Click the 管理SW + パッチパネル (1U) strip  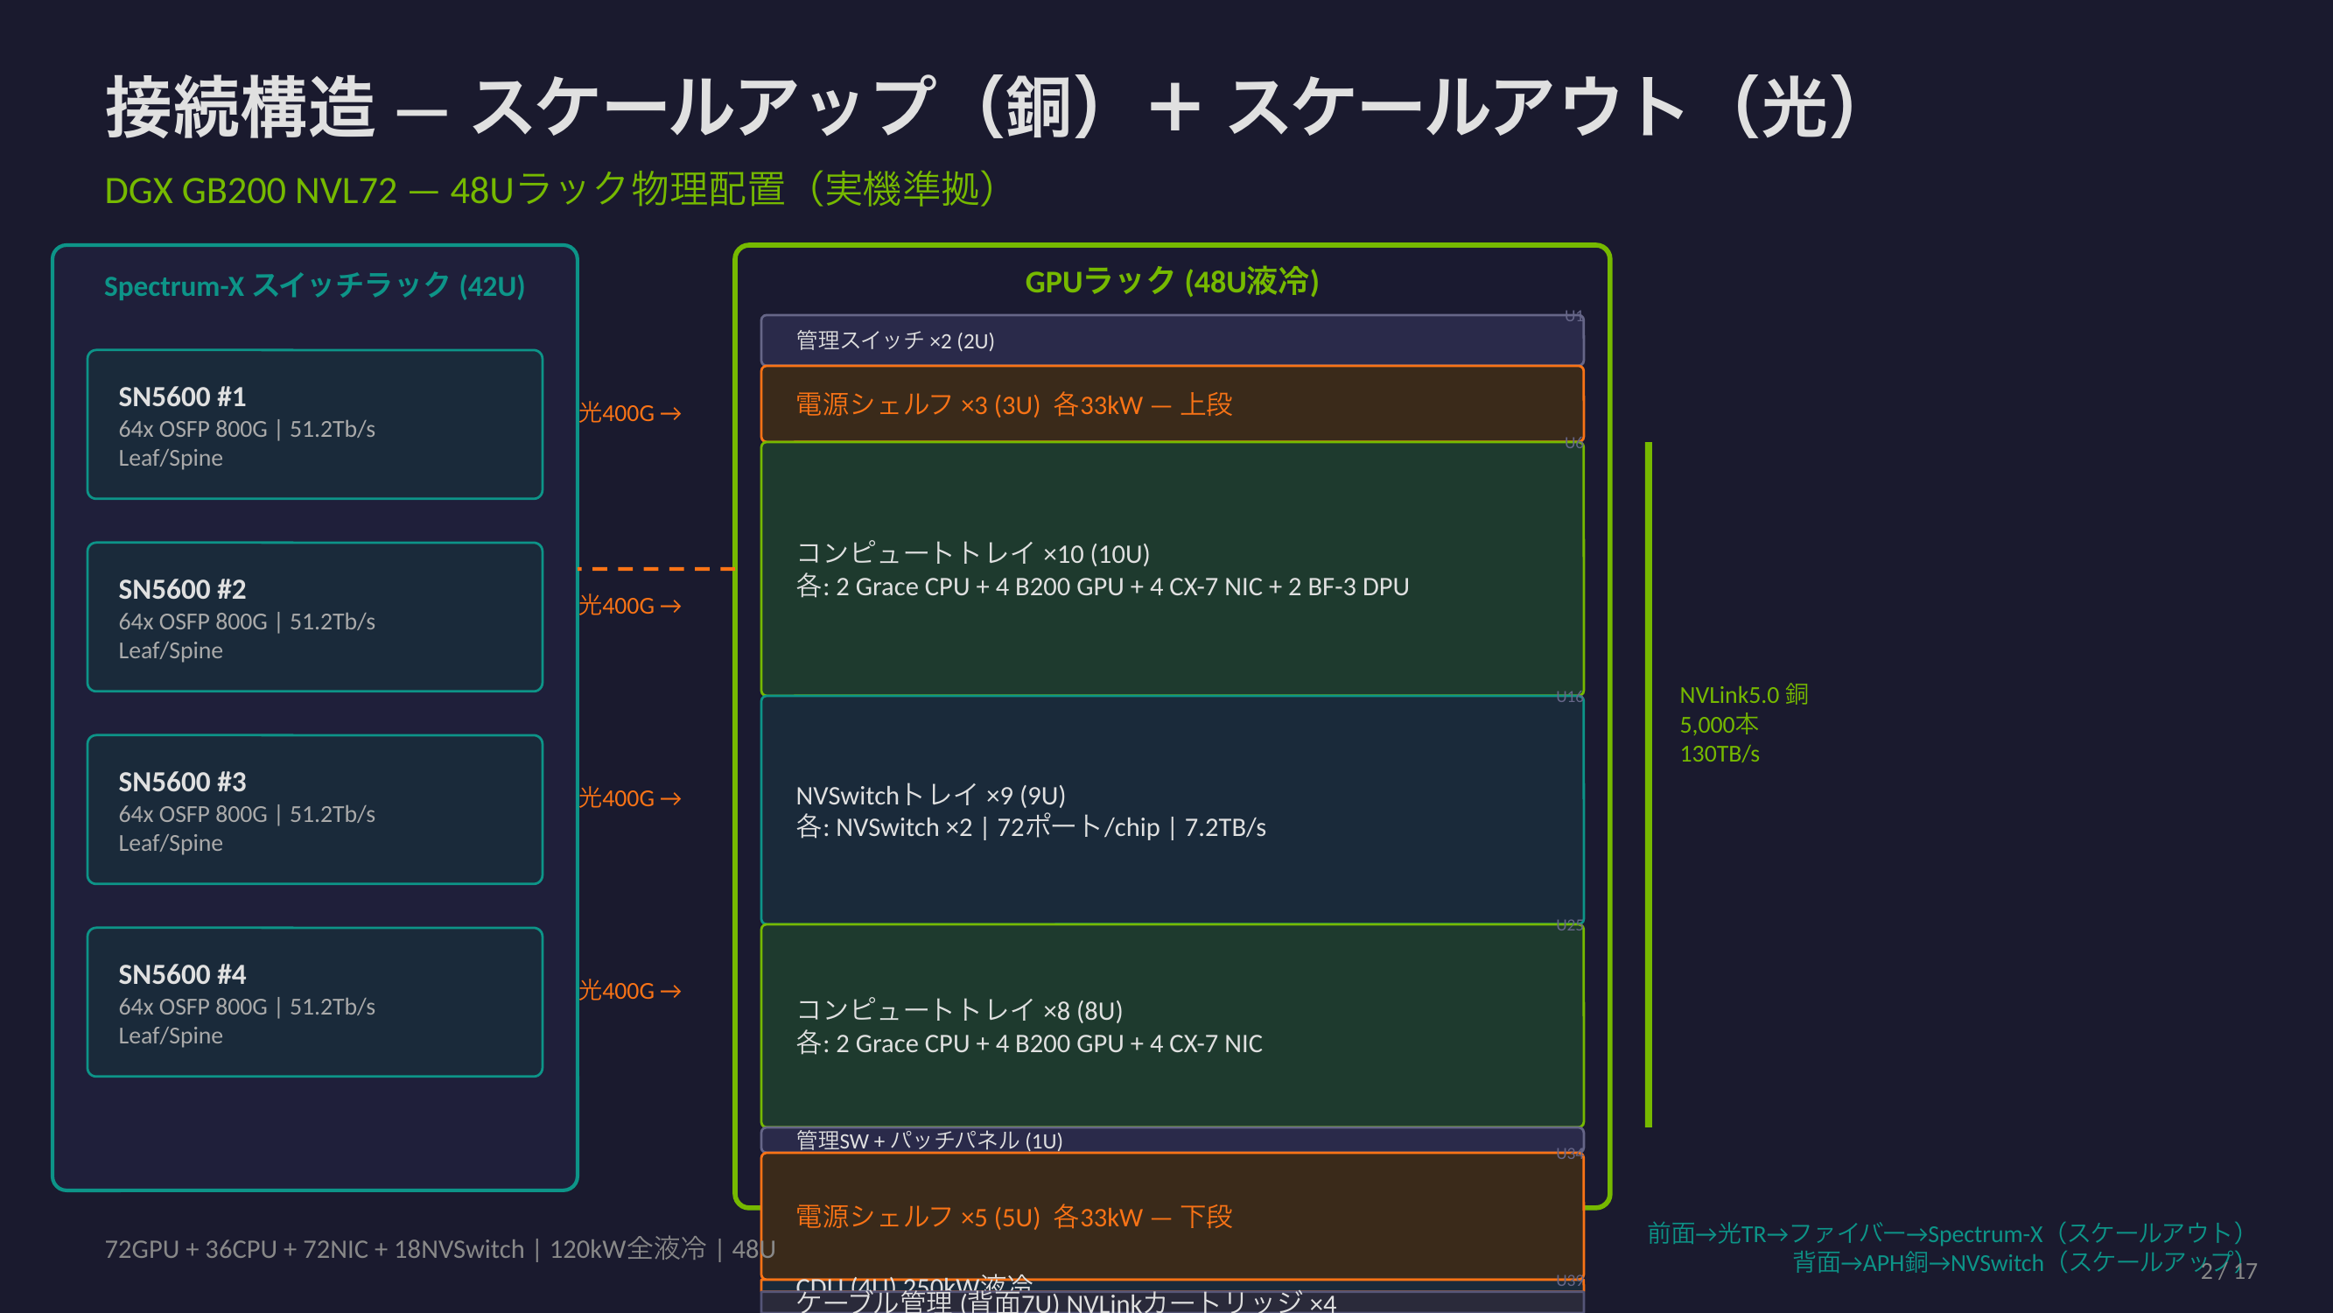[1172, 1140]
